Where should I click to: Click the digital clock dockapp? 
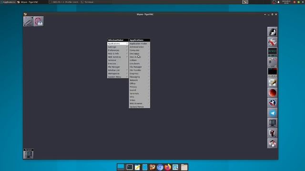pyautogui.click(x=272, y=52)
